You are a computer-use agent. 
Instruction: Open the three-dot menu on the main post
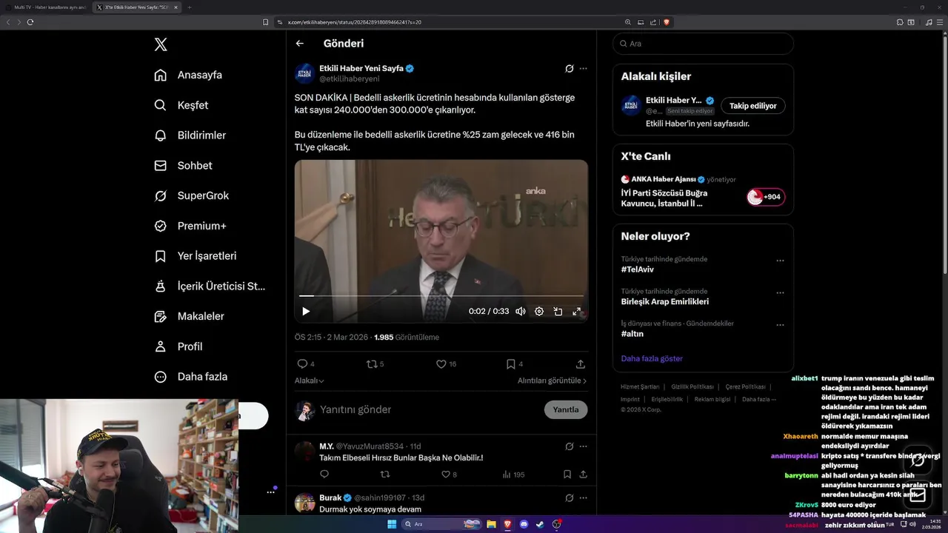click(583, 68)
